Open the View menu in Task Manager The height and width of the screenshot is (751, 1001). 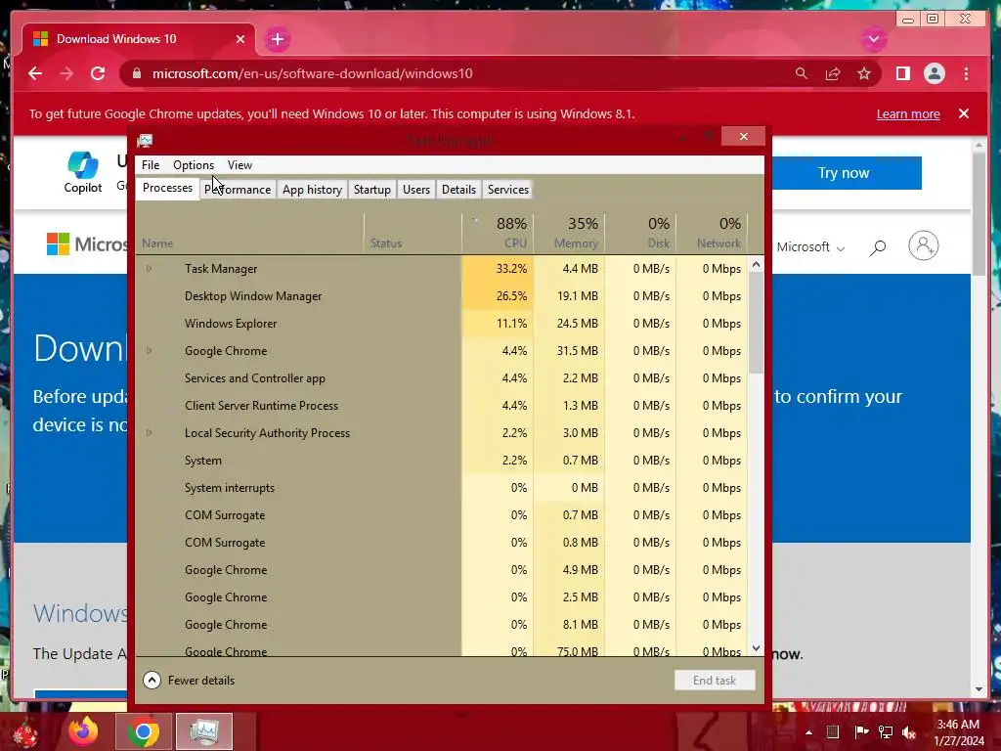pyautogui.click(x=240, y=164)
